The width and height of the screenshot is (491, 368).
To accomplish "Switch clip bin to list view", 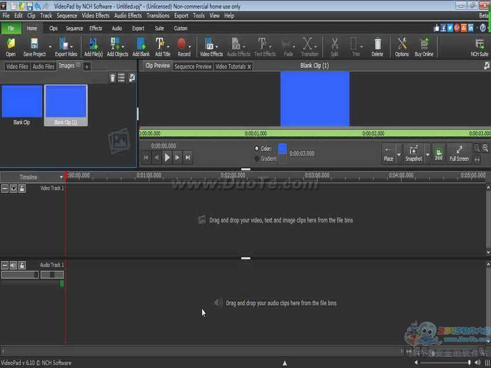I will click(122, 78).
